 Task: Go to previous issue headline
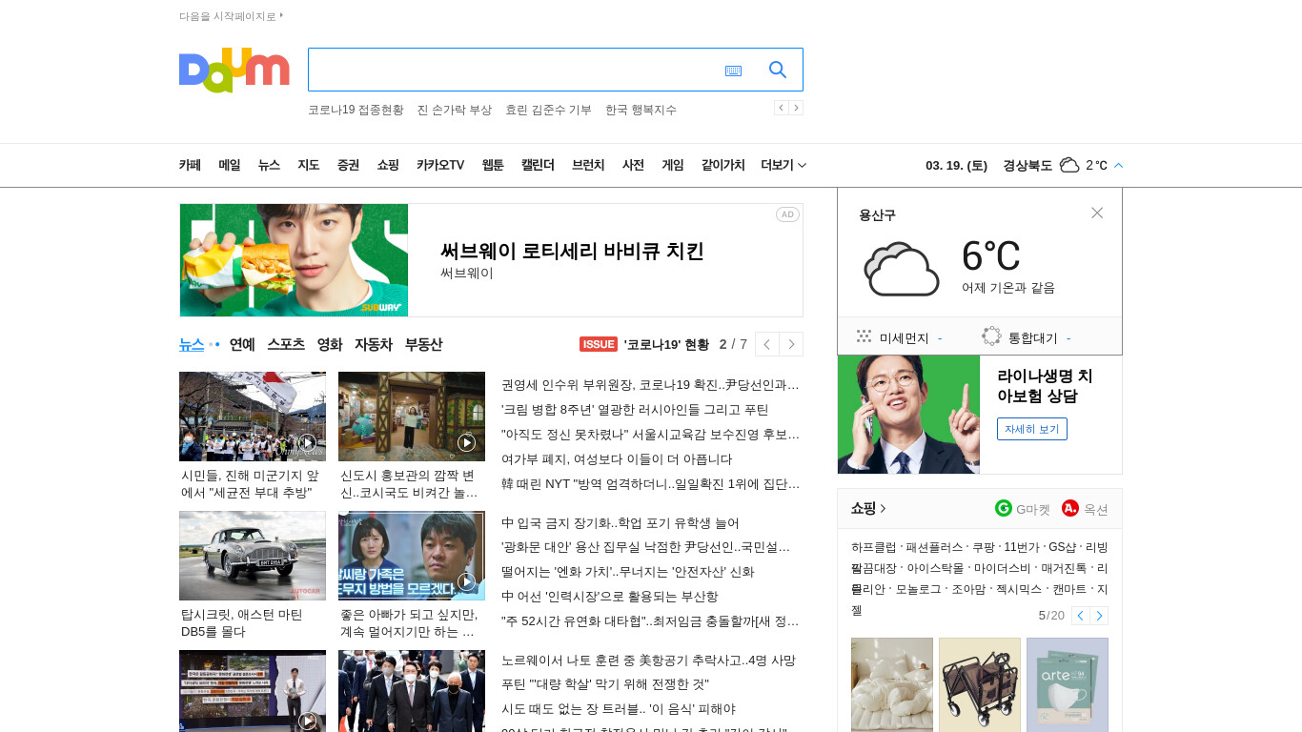tap(767, 344)
